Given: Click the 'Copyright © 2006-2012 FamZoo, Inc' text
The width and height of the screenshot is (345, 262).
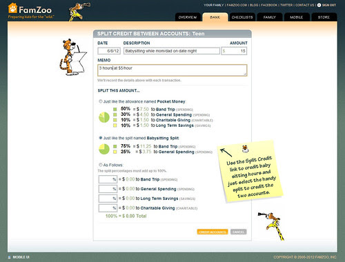Looking at the screenshot, I should pyautogui.click(x=305, y=257).
